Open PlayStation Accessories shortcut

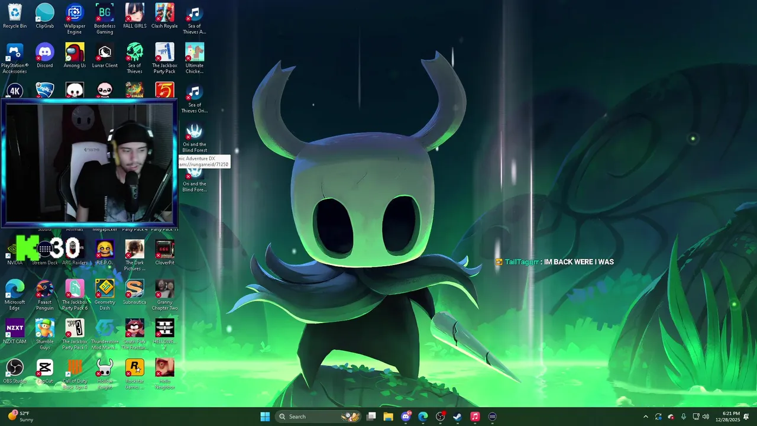(15, 58)
